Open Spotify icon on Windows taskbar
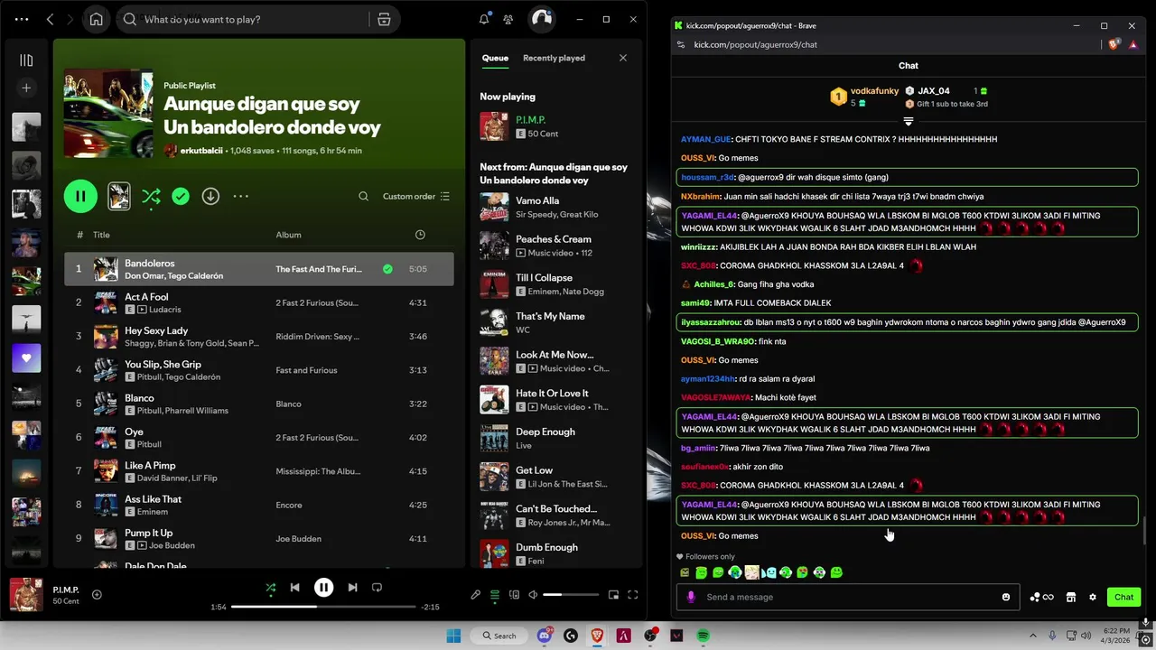1156x650 pixels. [x=703, y=636]
